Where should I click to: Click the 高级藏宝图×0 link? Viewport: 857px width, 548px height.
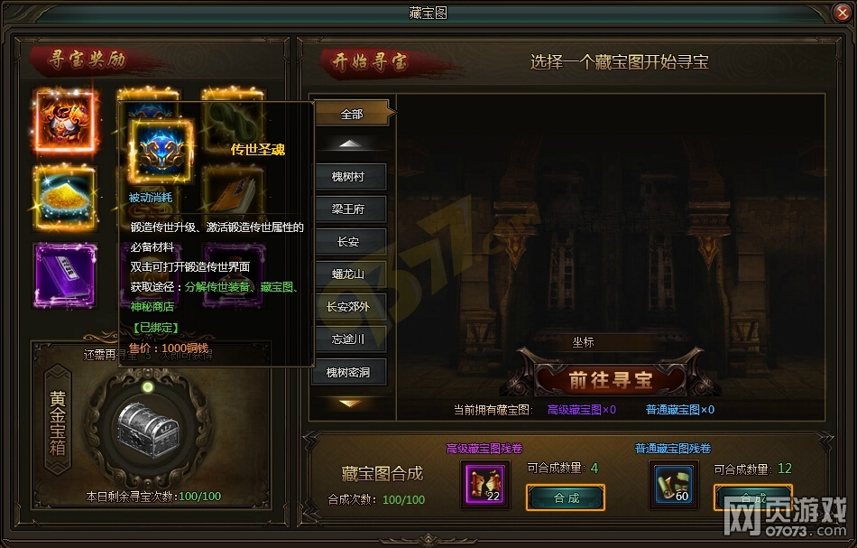pos(582,410)
